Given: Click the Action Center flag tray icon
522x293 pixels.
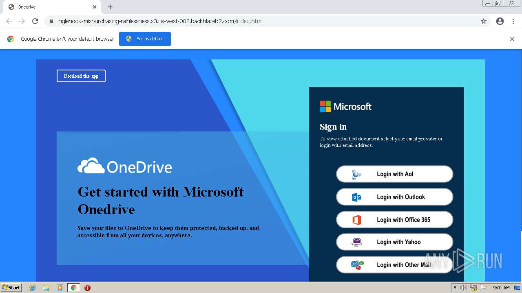Looking at the screenshot, I should pos(483,288).
